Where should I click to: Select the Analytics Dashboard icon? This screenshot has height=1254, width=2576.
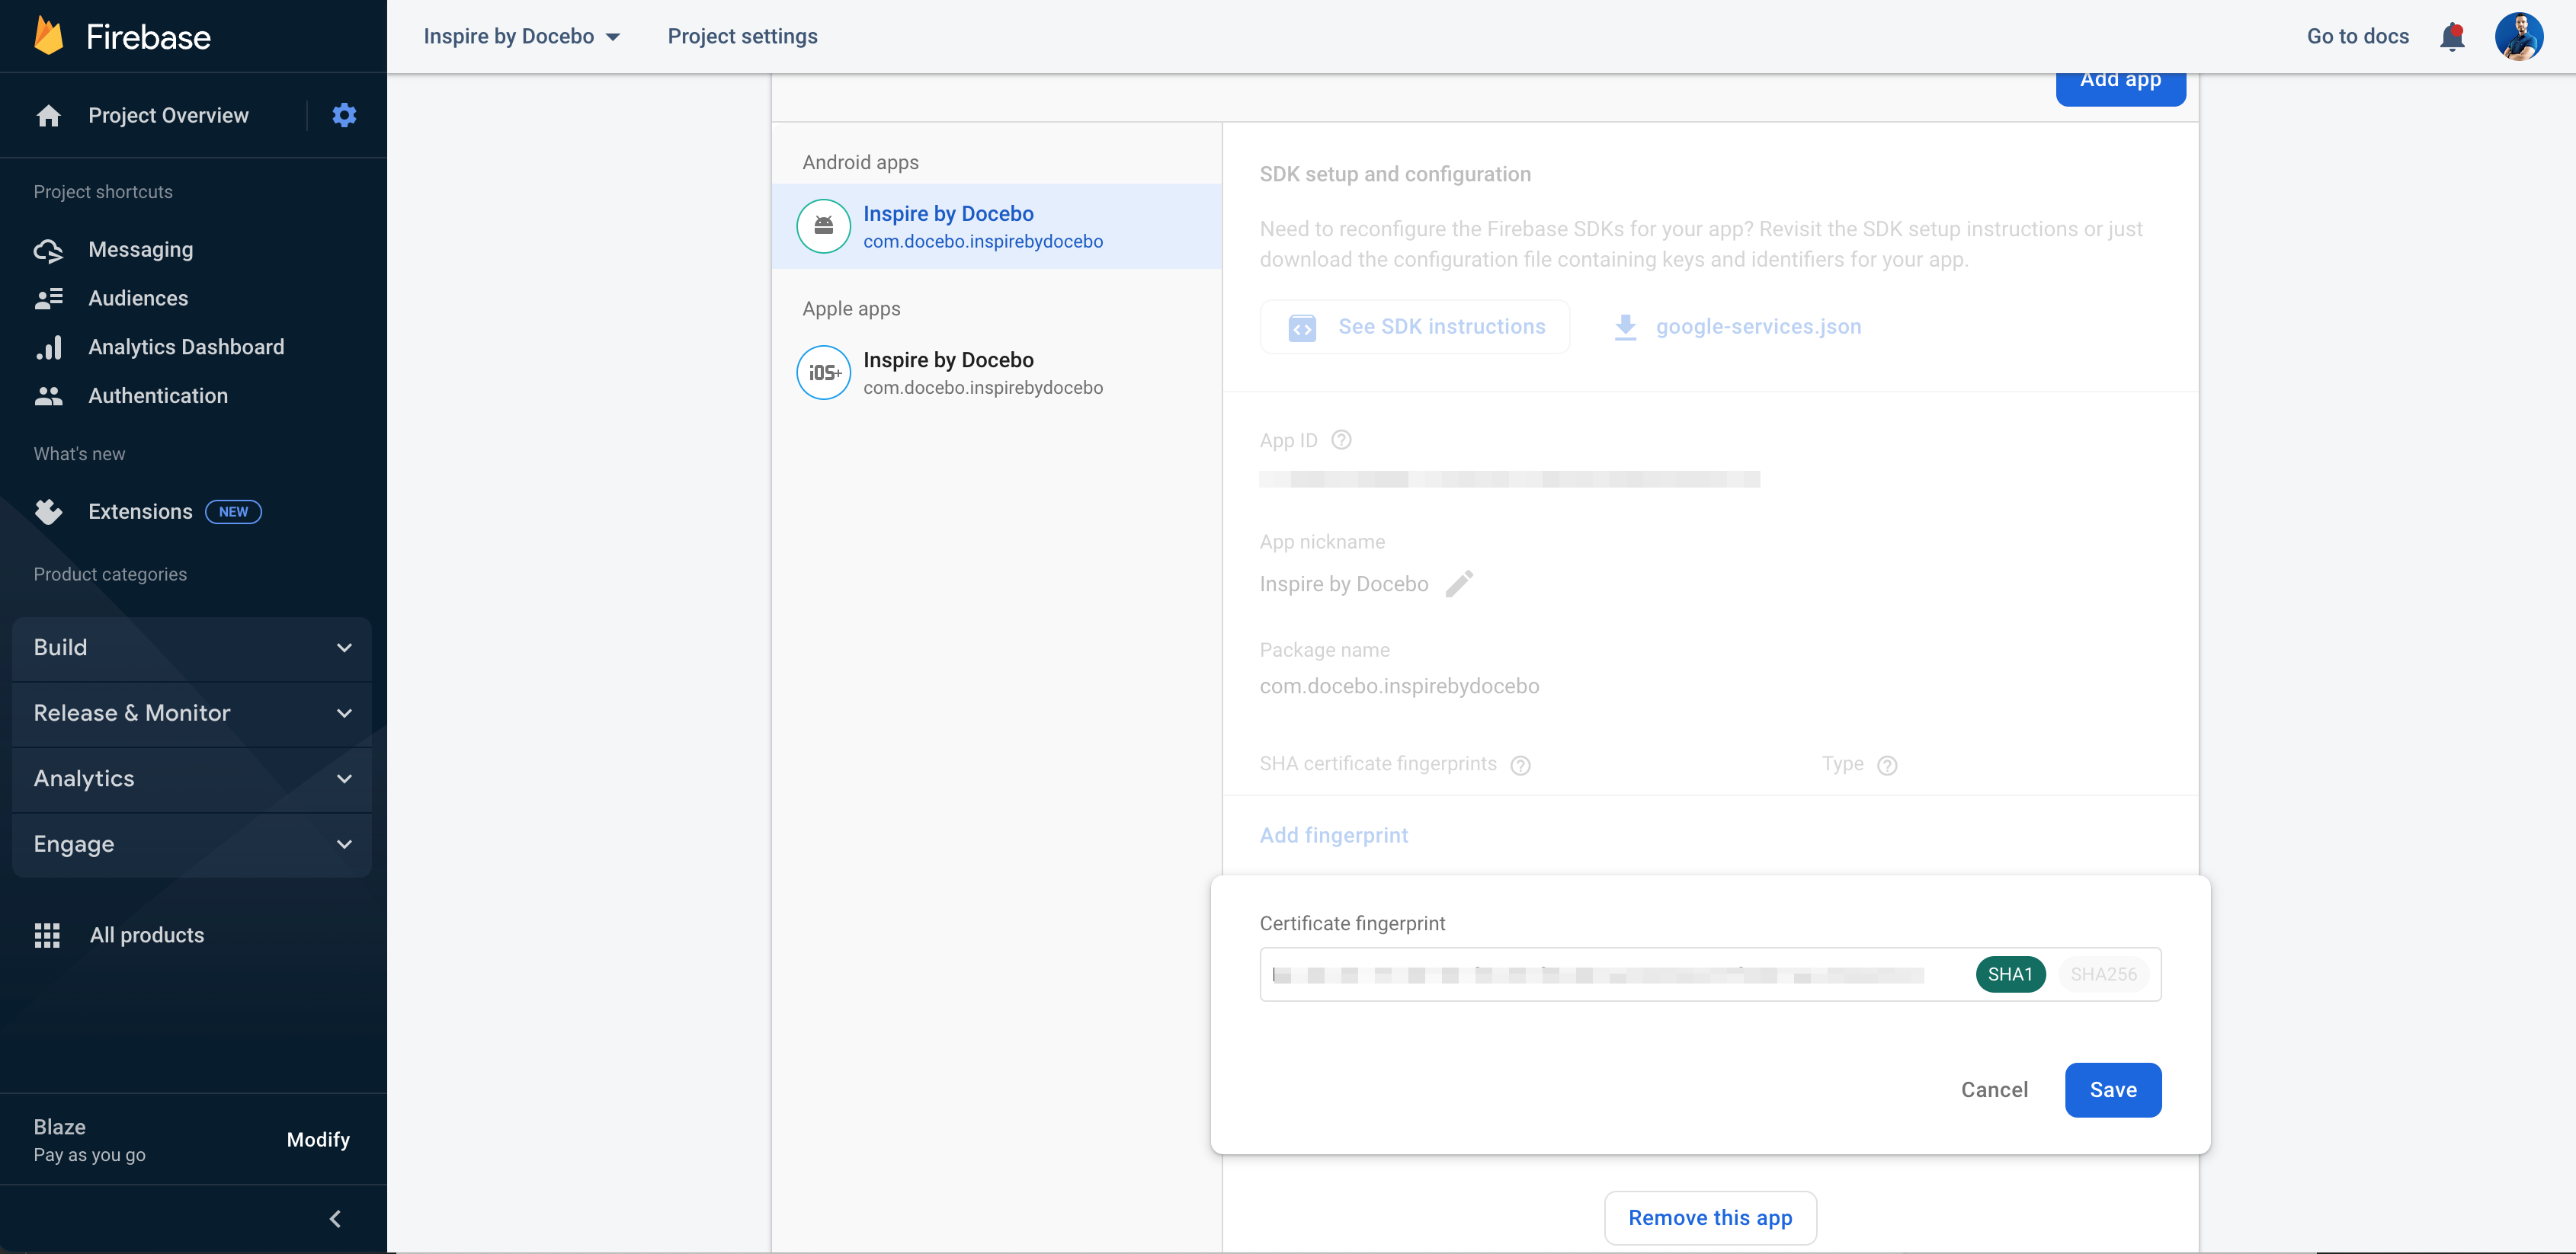[50, 347]
